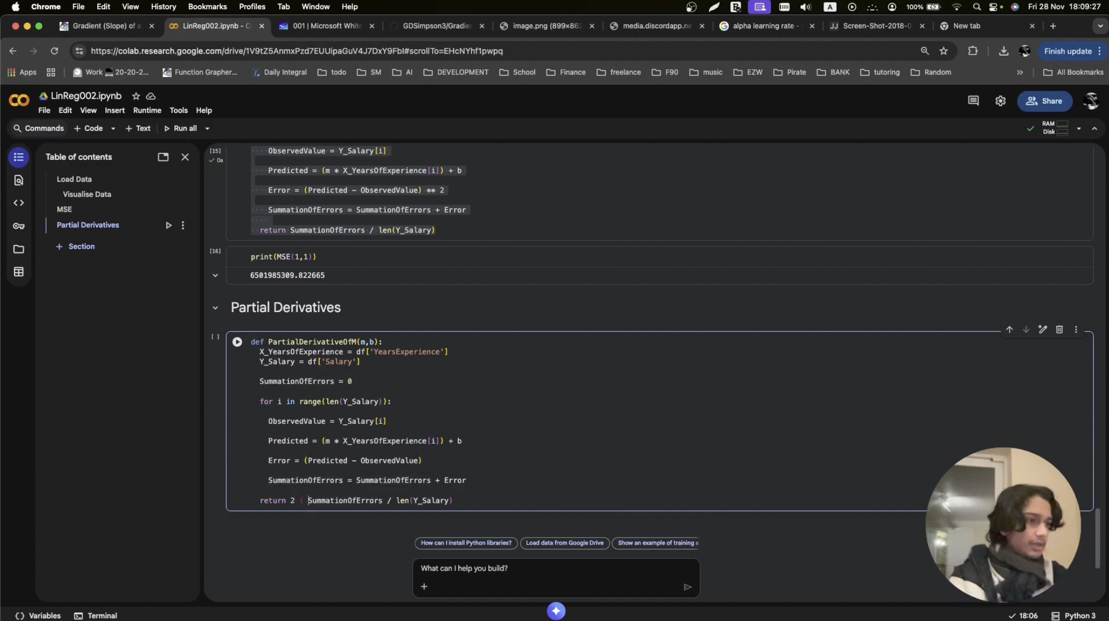Viewport: 1109px width, 621px height.
Task: Click the cloud save status icon
Action: click(x=151, y=96)
